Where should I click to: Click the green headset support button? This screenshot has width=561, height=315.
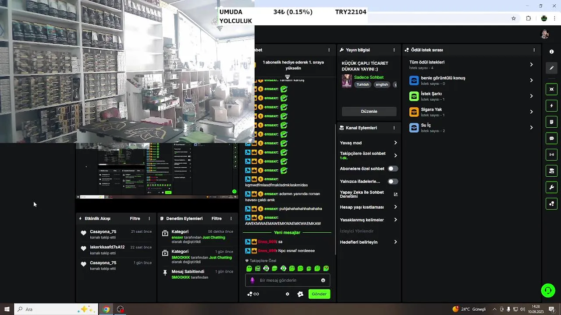[548, 290]
